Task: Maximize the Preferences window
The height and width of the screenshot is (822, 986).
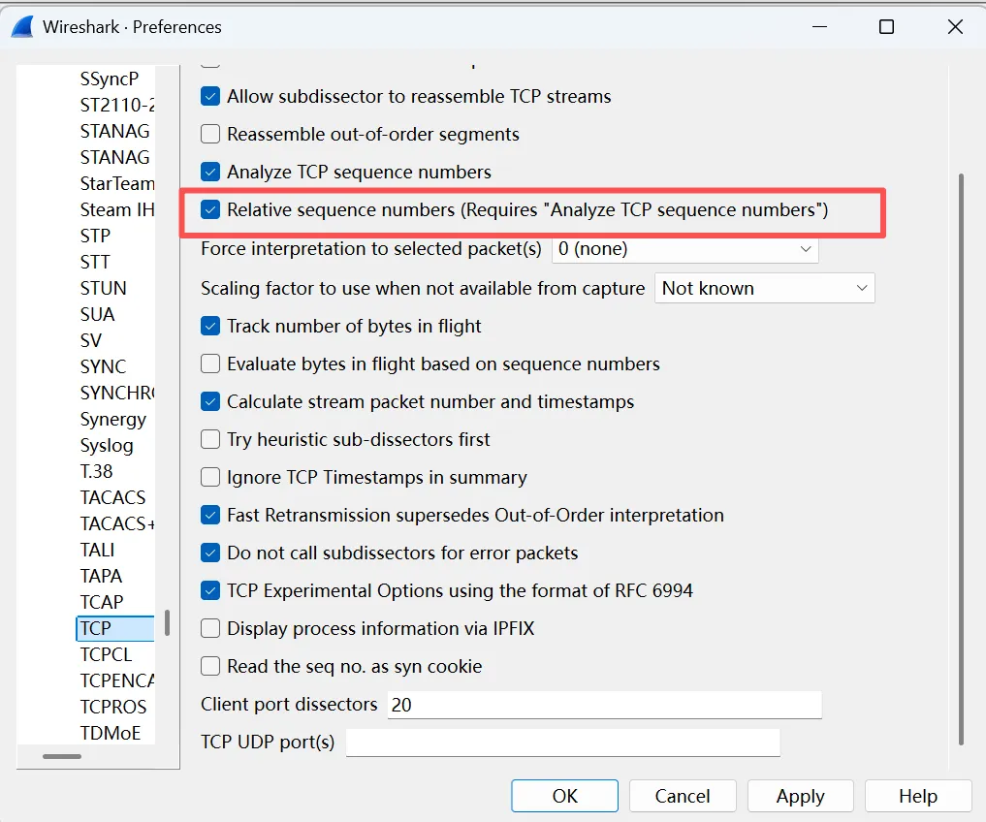Action: click(x=886, y=27)
